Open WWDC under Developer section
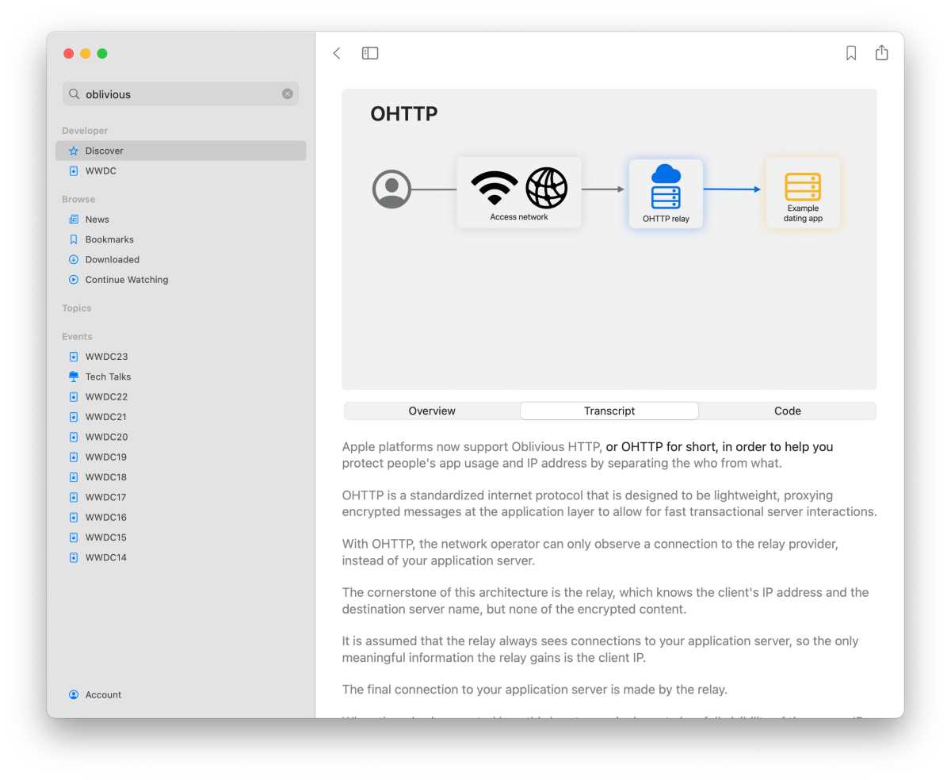The height and width of the screenshot is (780, 951). [x=101, y=170]
